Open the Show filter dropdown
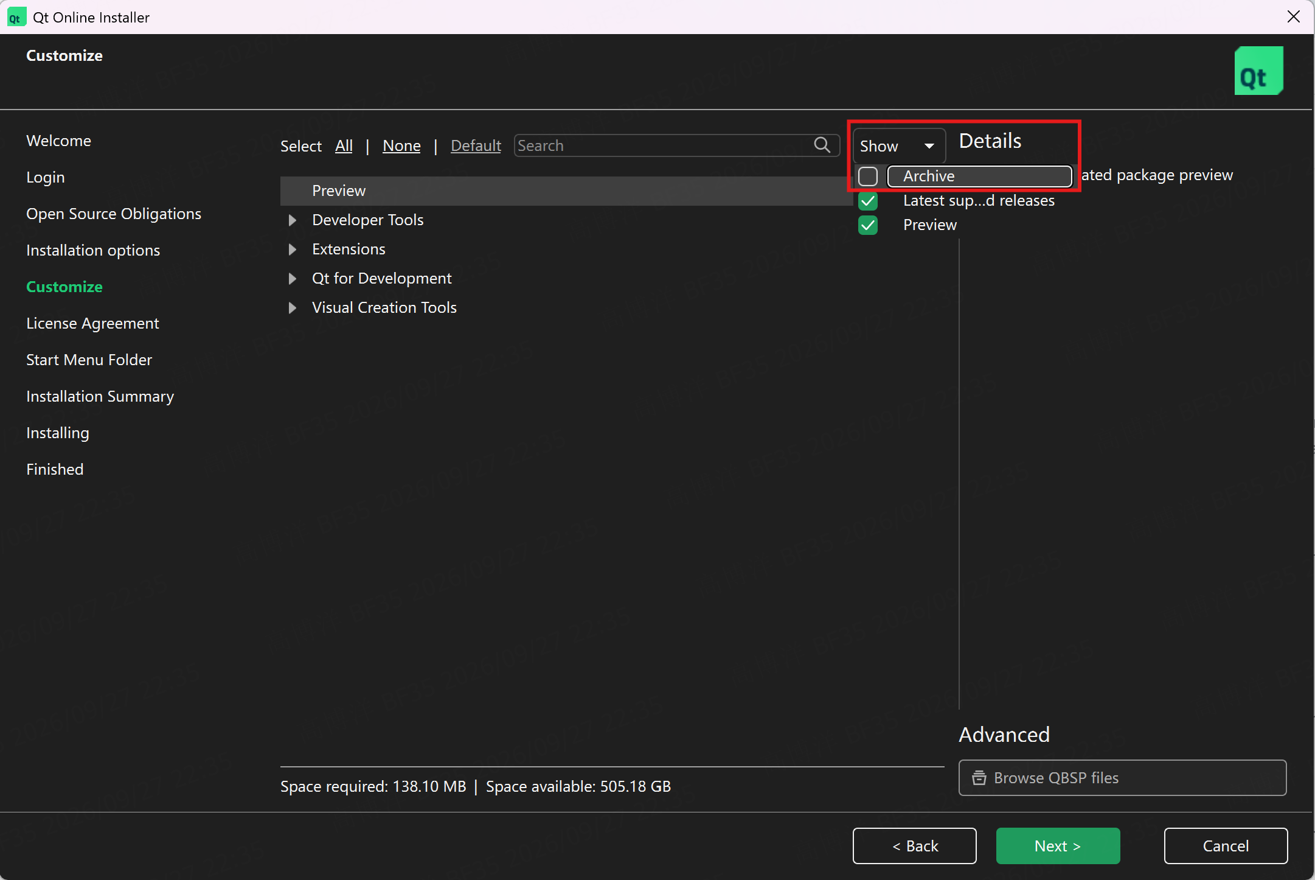 point(898,145)
